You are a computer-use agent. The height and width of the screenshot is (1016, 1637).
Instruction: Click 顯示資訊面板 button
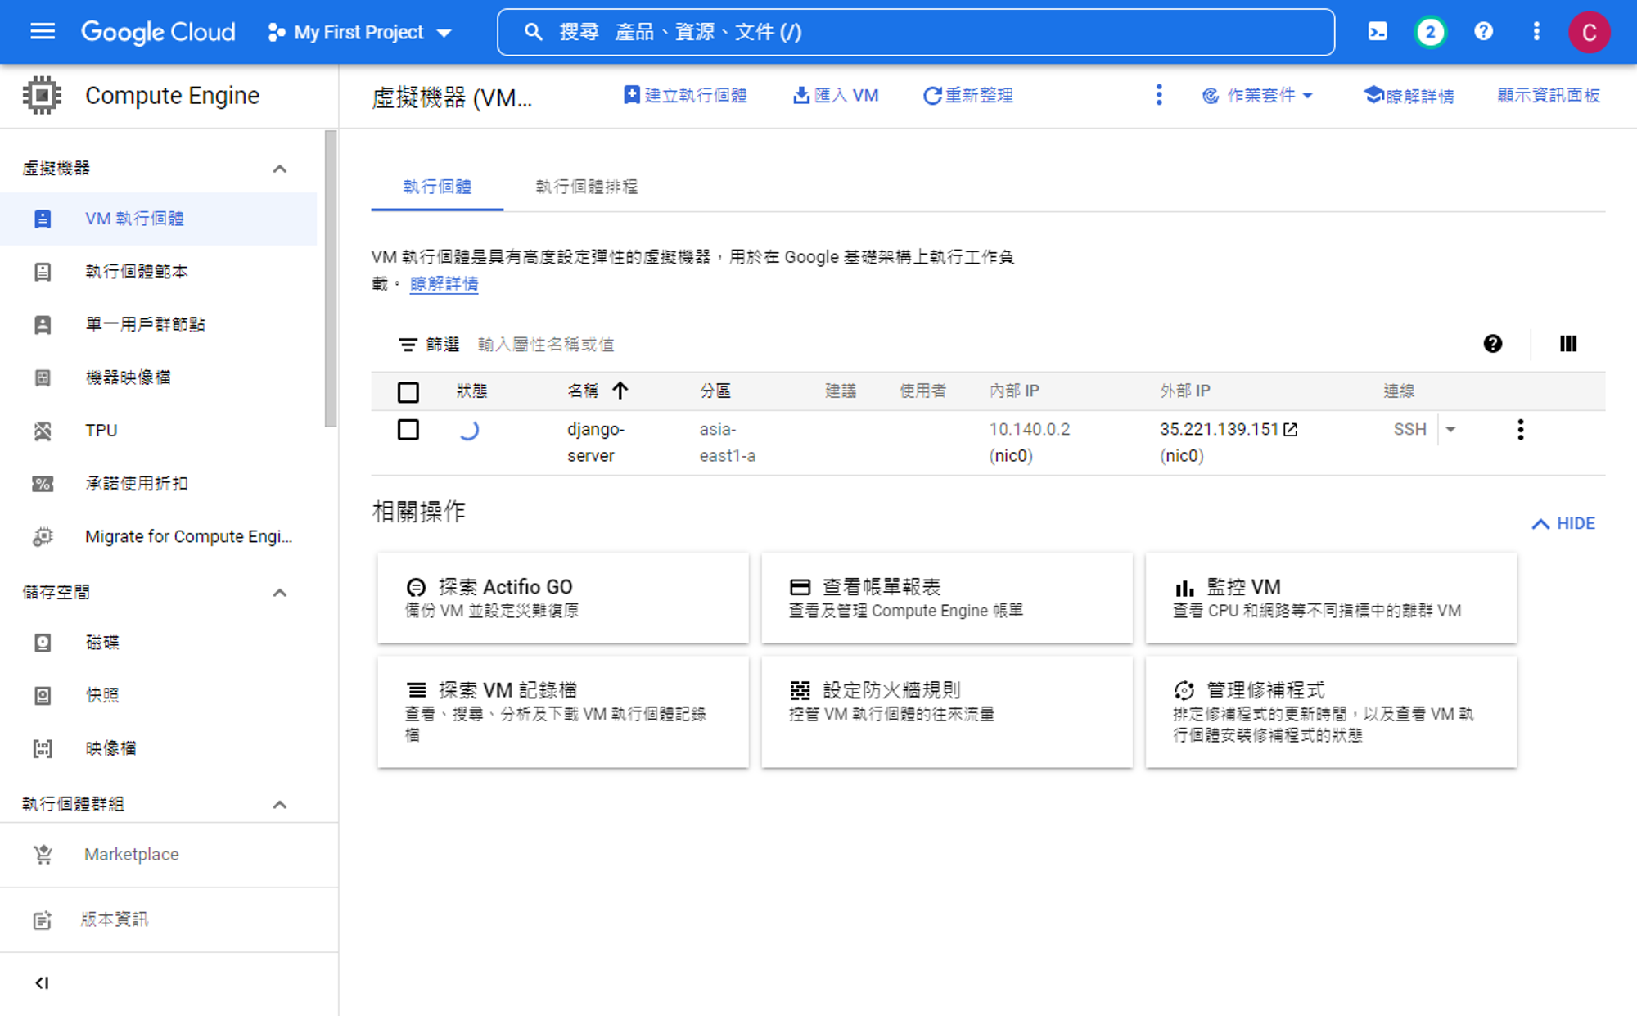coord(1548,96)
